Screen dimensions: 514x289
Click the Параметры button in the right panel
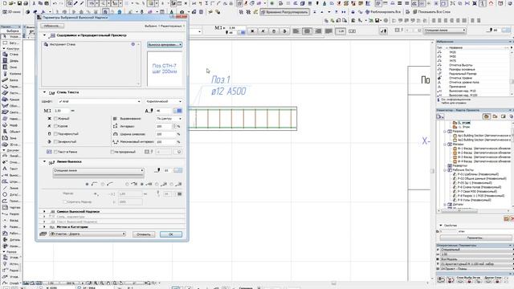click(x=475, y=238)
